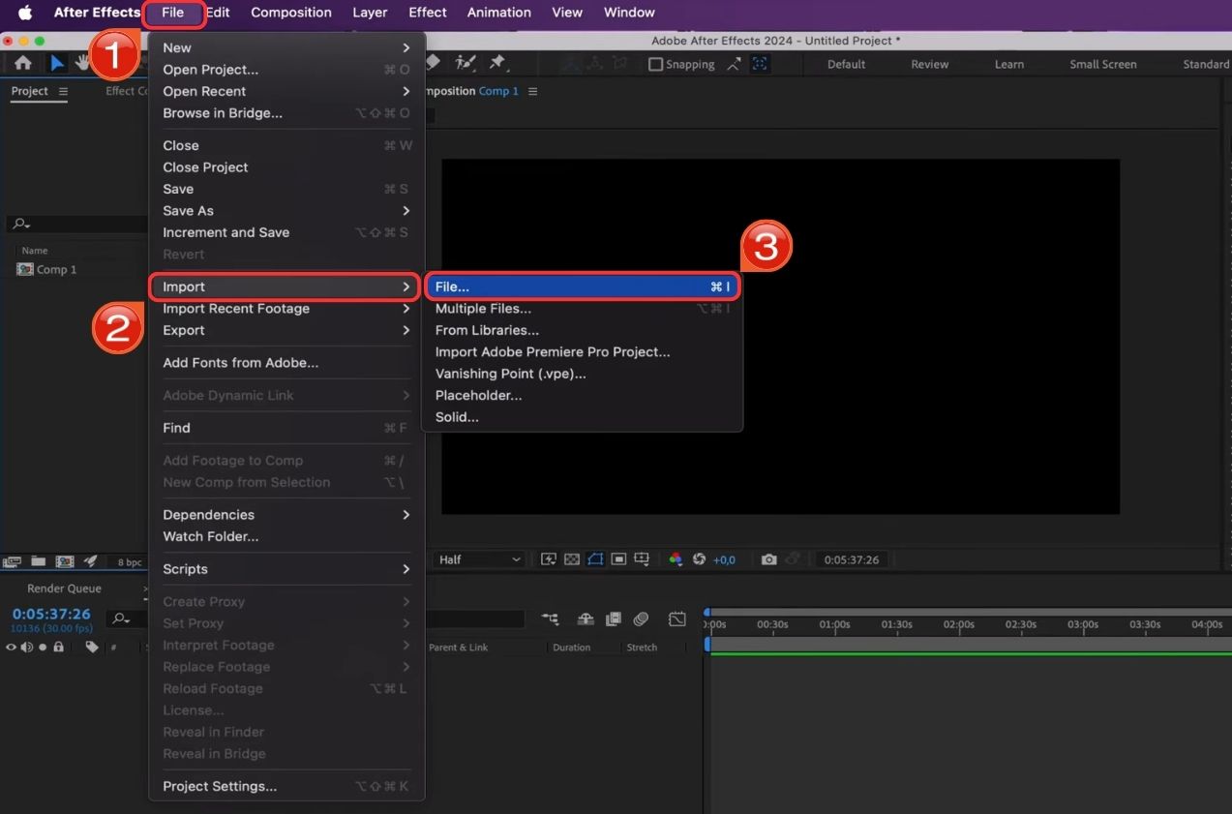Click the Motion Blur icon in timeline
The width and height of the screenshot is (1232, 814).
(x=641, y=619)
